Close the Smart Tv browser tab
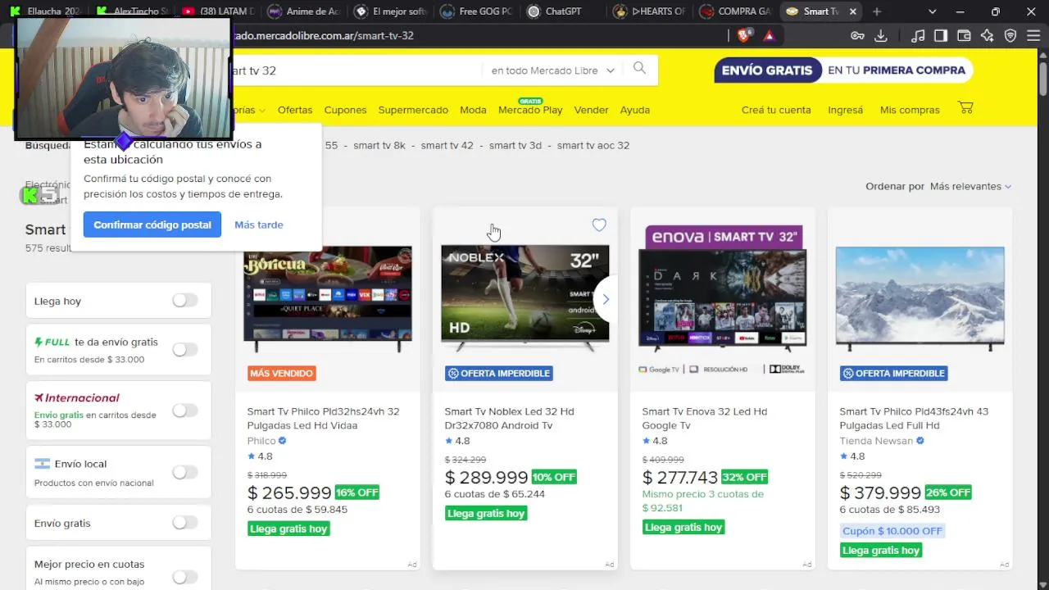The width and height of the screenshot is (1049, 590). pos(853,11)
